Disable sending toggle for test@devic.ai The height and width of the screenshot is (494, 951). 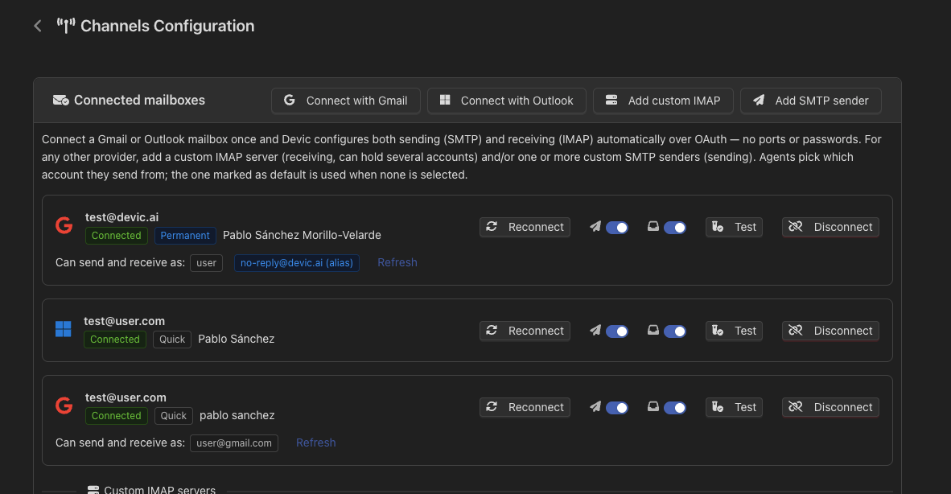tap(617, 228)
